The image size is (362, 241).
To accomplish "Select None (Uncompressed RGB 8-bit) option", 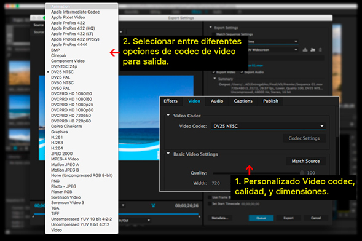I will [82, 175].
